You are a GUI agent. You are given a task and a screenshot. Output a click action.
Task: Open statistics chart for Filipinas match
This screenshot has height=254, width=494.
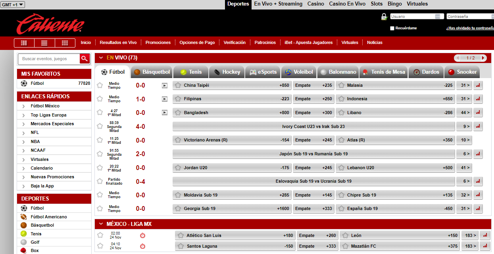(x=478, y=99)
